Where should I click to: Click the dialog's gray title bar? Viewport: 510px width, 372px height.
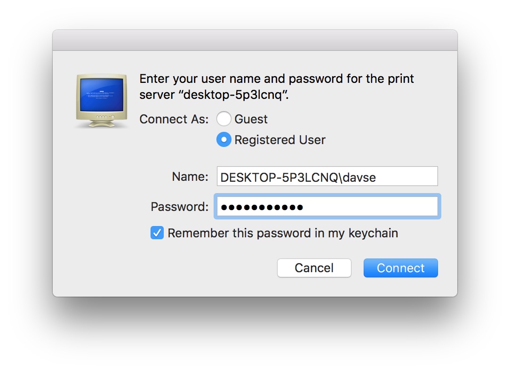click(x=255, y=40)
